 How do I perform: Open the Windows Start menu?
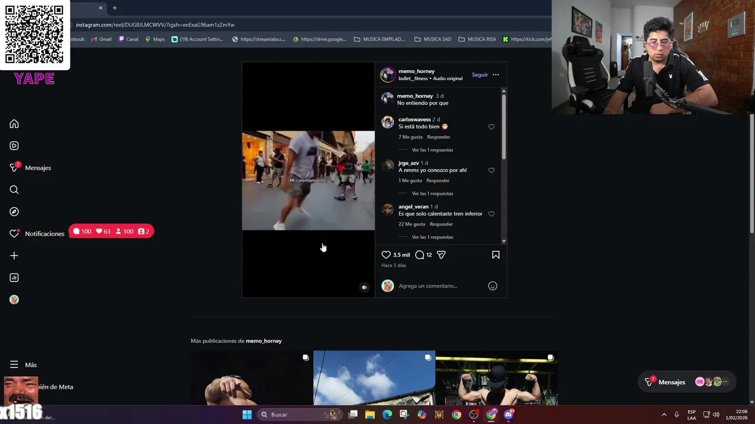(x=247, y=415)
